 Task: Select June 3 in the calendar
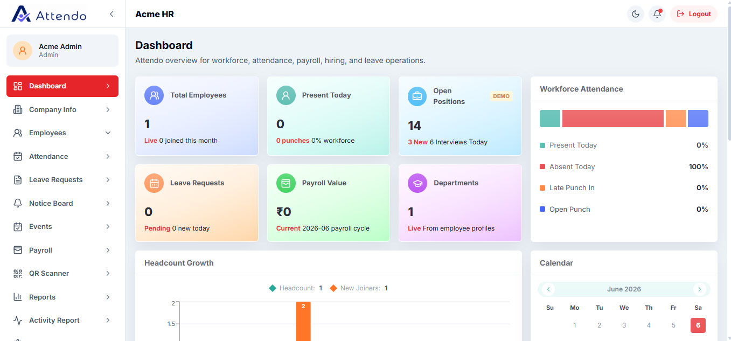click(624, 325)
